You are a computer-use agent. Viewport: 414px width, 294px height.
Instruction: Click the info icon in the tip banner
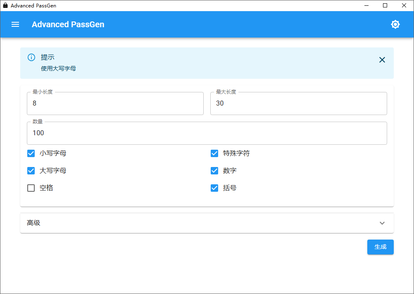pyautogui.click(x=31, y=57)
